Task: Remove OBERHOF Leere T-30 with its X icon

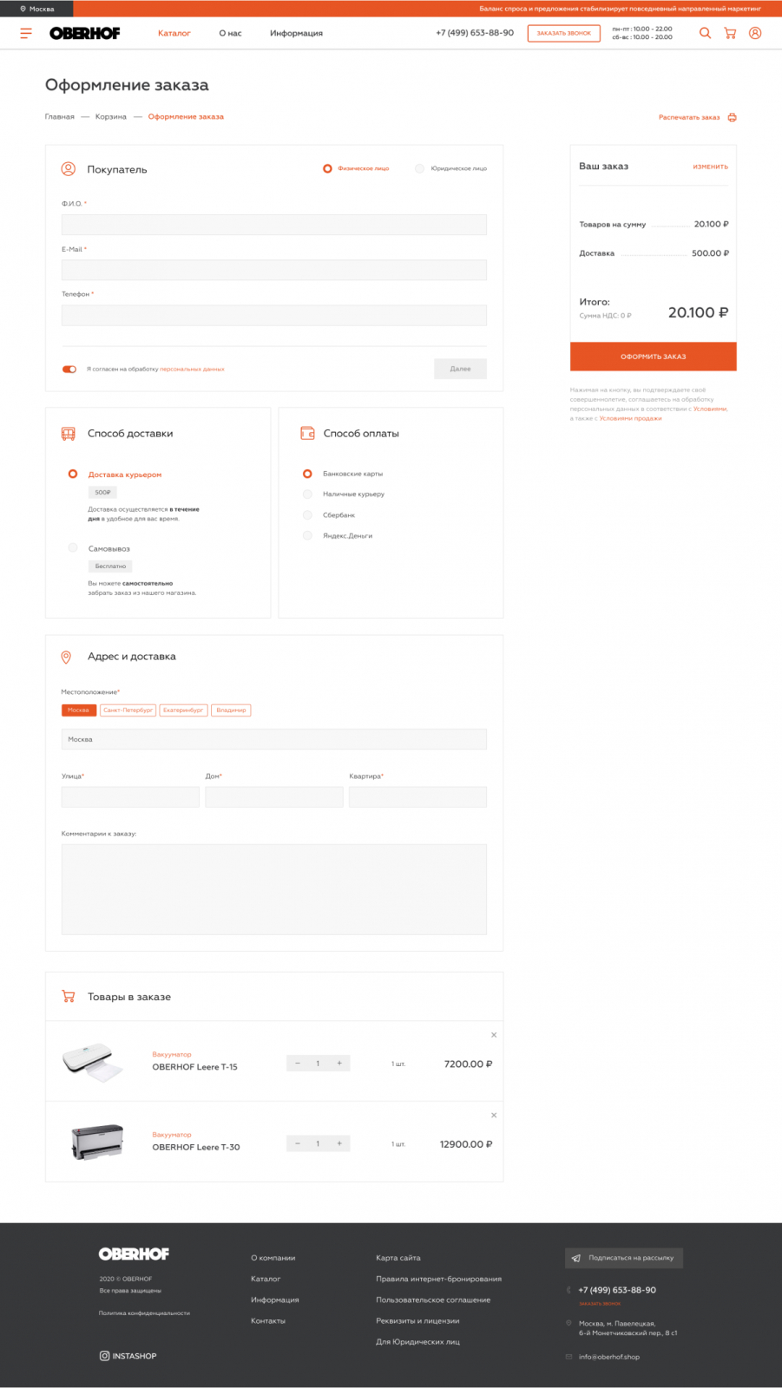Action: 494,1115
